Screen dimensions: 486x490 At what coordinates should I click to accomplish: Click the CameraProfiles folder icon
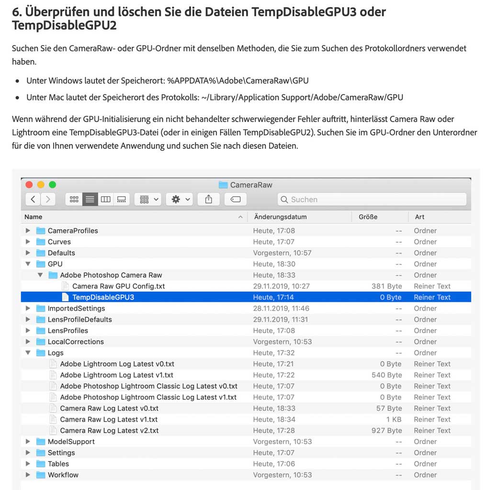(41, 231)
